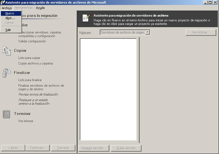The width and height of the screenshot is (219, 154).
Task: Click the application icon in title bar
Action: (x=2, y=2)
